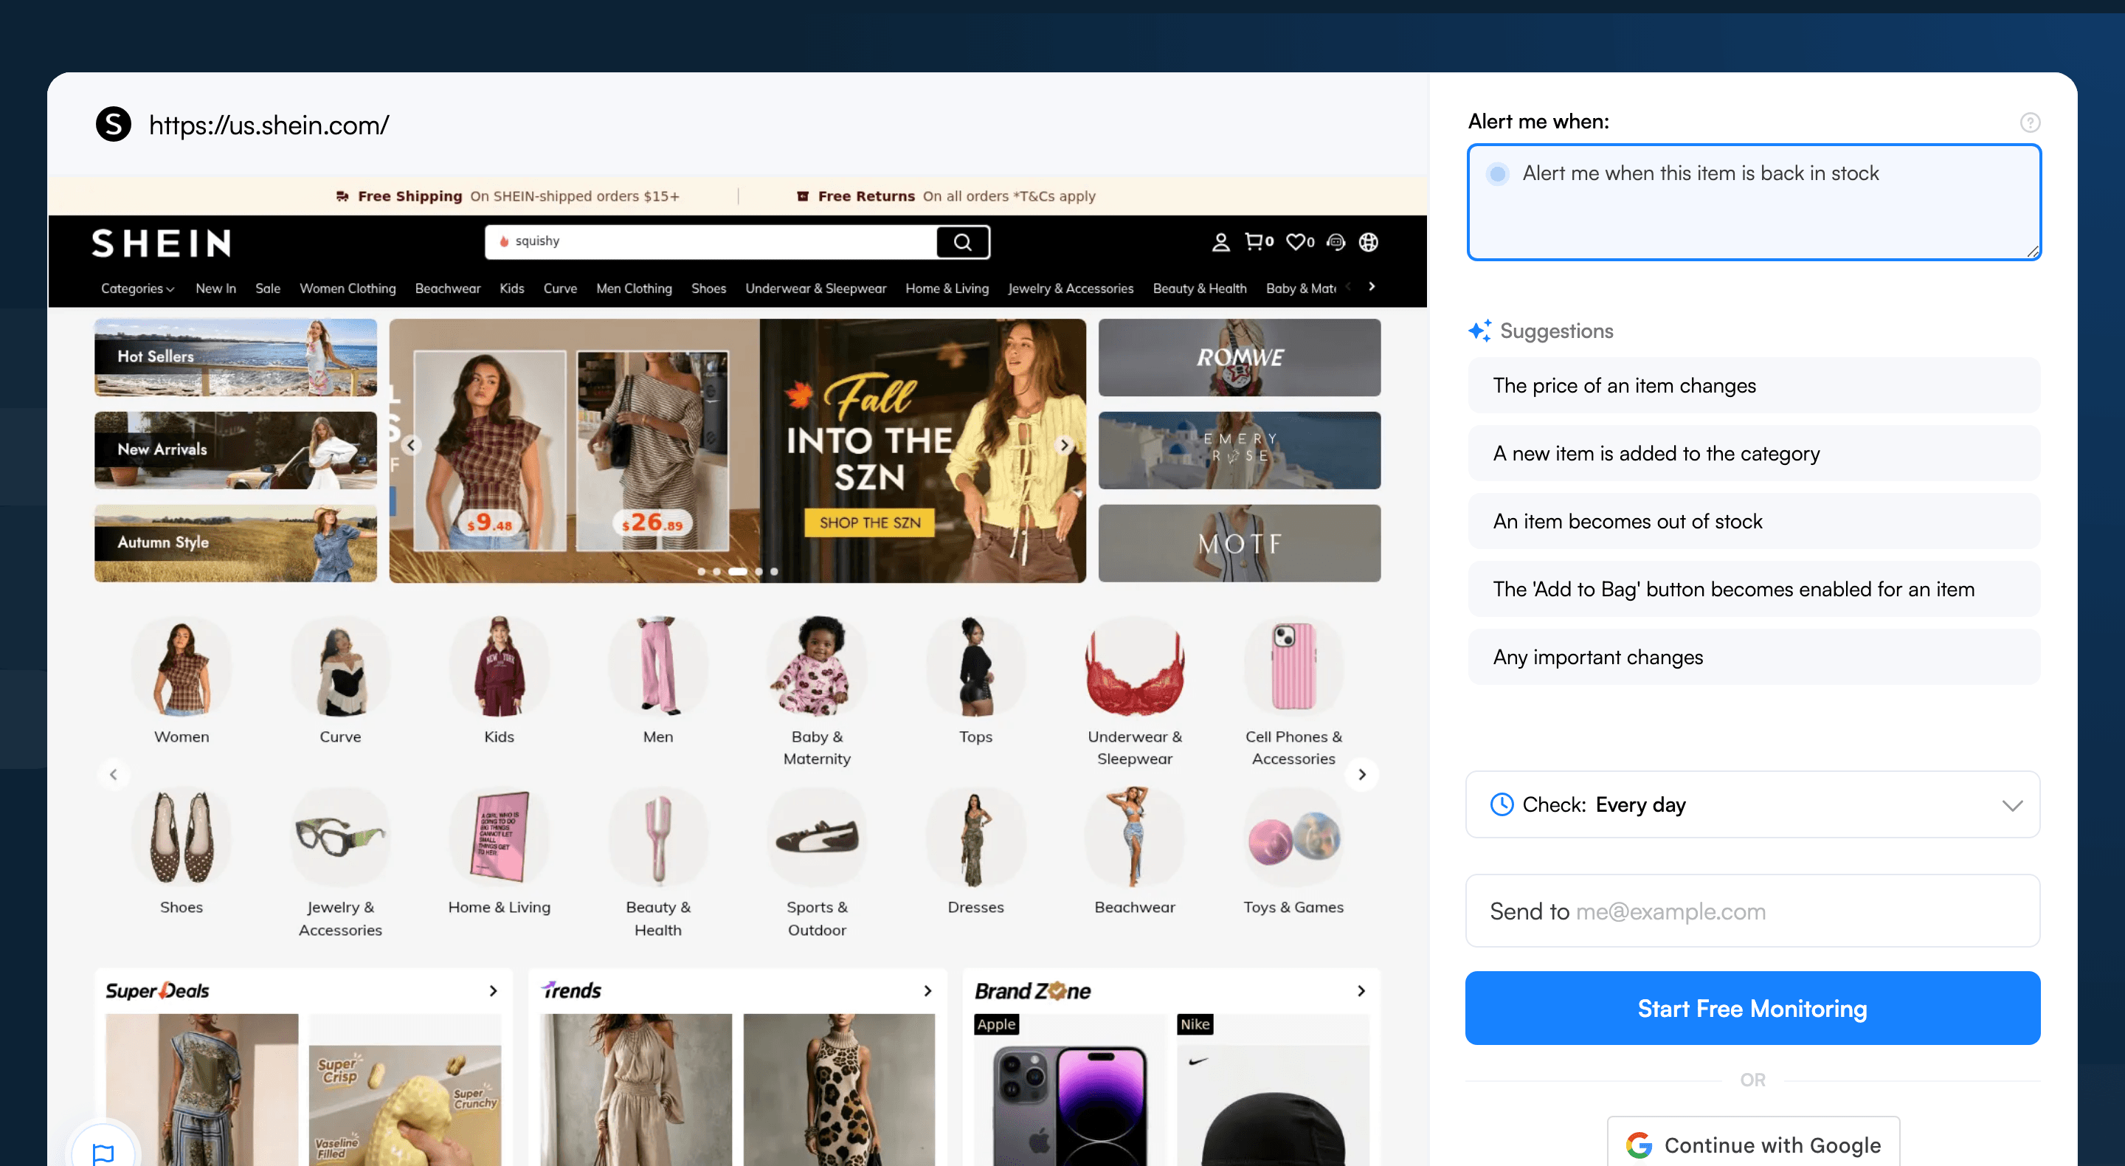Viewport: 2125px width, 1166px height.
Task: Click the clock icon beside Check
Action: tap(1502, 804)
